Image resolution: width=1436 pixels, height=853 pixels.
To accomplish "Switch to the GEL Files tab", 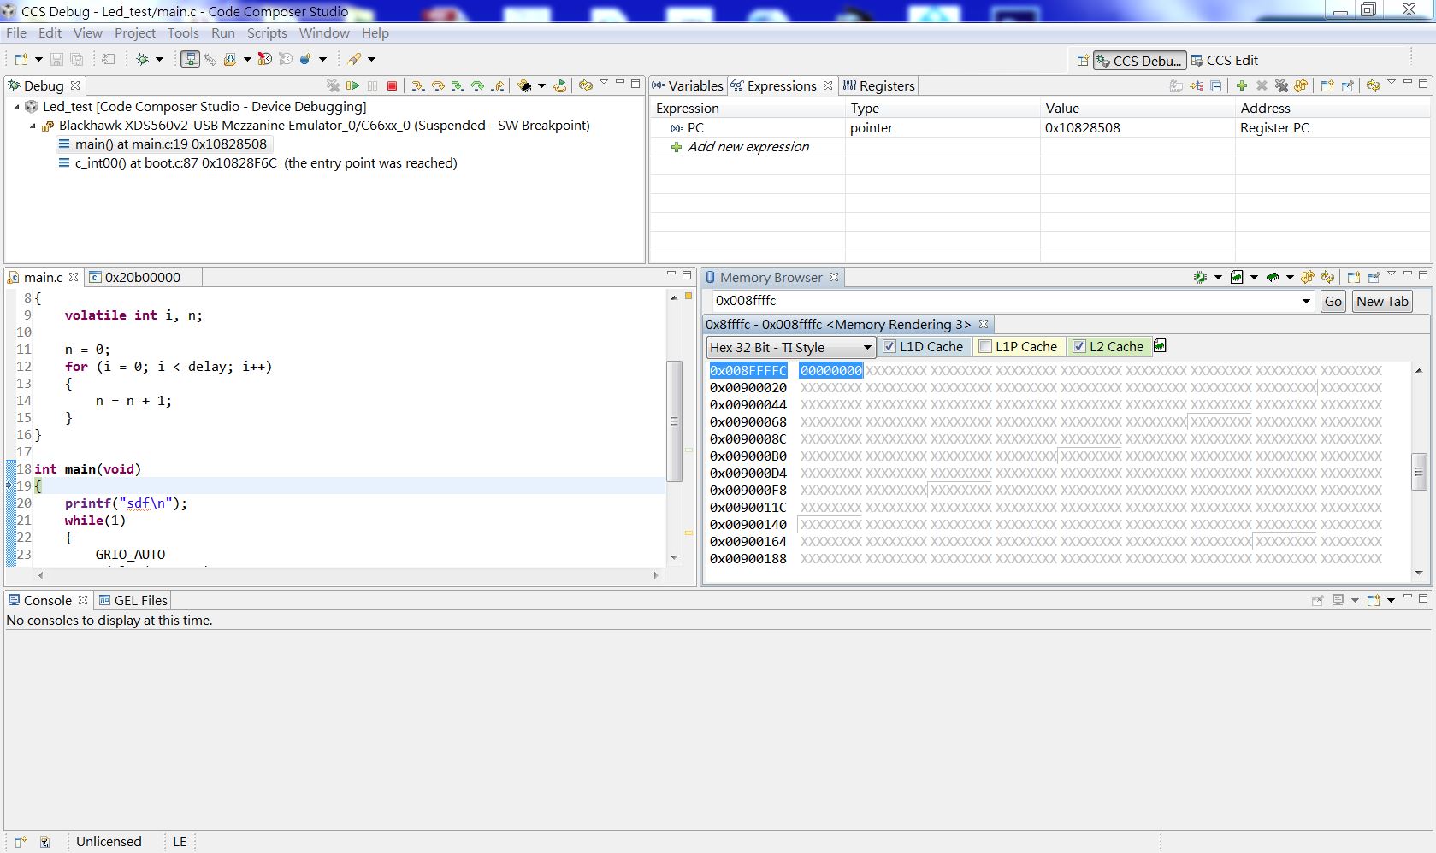I will pyautogui.click(x=133, y=600).
